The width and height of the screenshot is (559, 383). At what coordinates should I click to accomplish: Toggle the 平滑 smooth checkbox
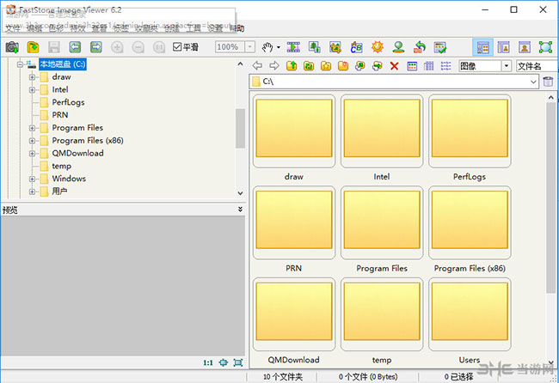tap(177, 47)
